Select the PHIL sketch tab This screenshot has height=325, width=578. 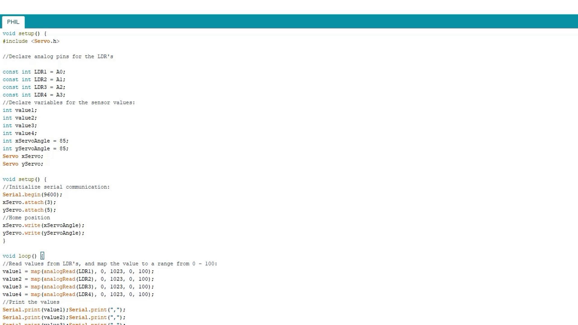(13, 22)
